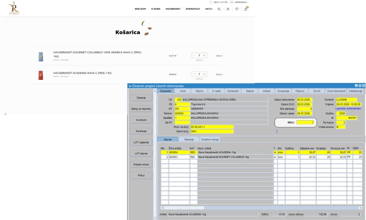
Task: Select item code cell 063854
Action: 179,153
